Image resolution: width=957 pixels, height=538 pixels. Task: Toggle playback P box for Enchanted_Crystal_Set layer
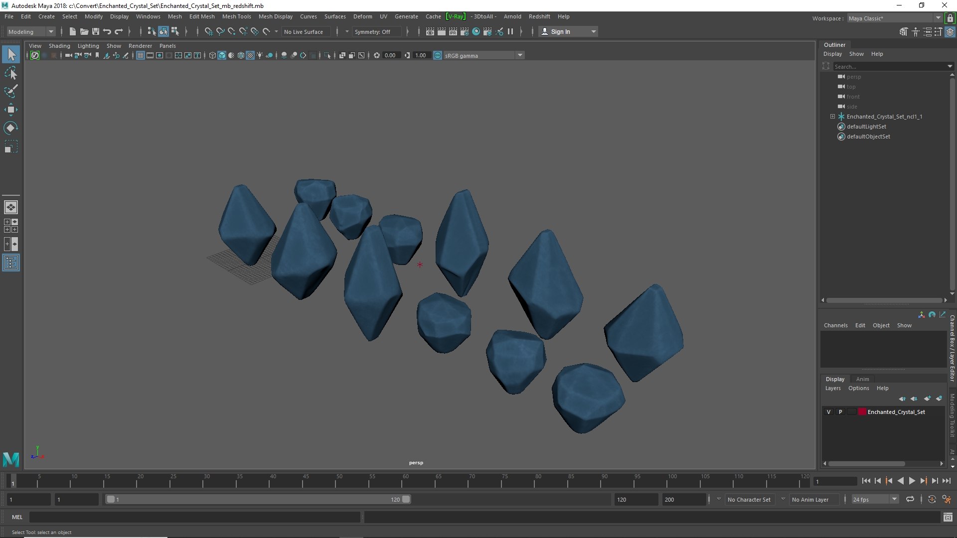tap(840, 412)
